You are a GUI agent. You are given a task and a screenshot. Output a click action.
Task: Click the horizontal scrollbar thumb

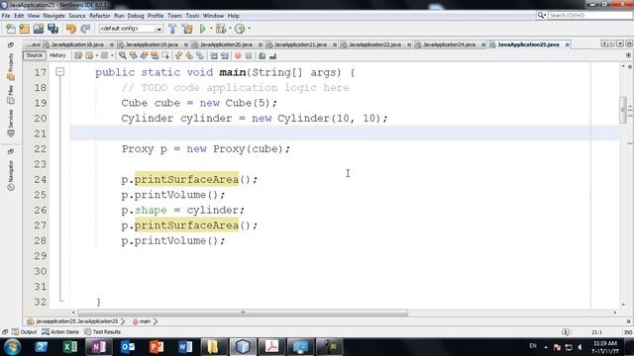pyautogui.click(x=243, y=312)
